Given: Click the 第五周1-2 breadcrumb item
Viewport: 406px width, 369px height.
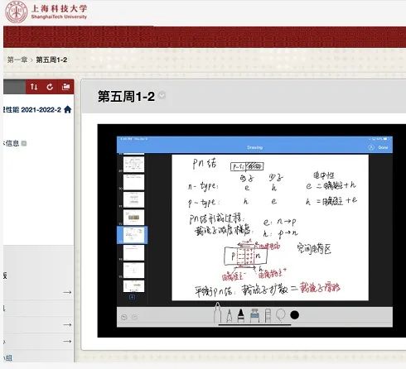Looking at the screenshot, I should click(51, 60).
